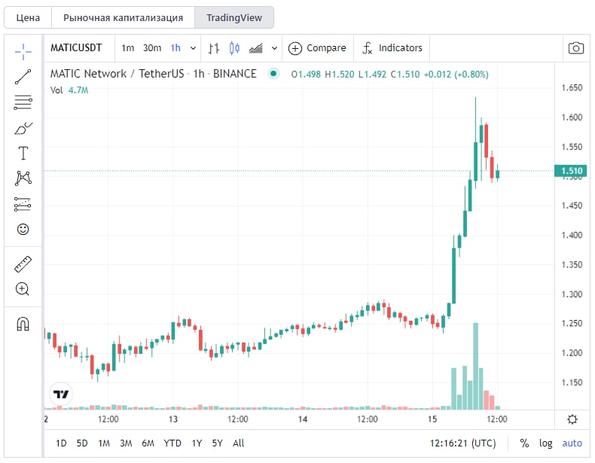Select the trend line drawing tool
Viewport: 595px width, 463px height.
tap(23, 77)
